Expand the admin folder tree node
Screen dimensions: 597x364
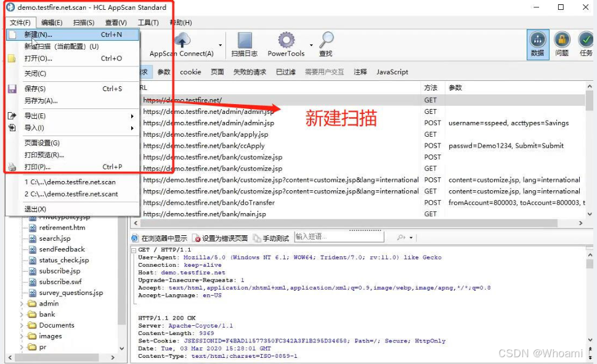(22, 304)
